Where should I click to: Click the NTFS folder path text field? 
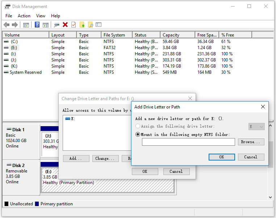pos(188,142)
